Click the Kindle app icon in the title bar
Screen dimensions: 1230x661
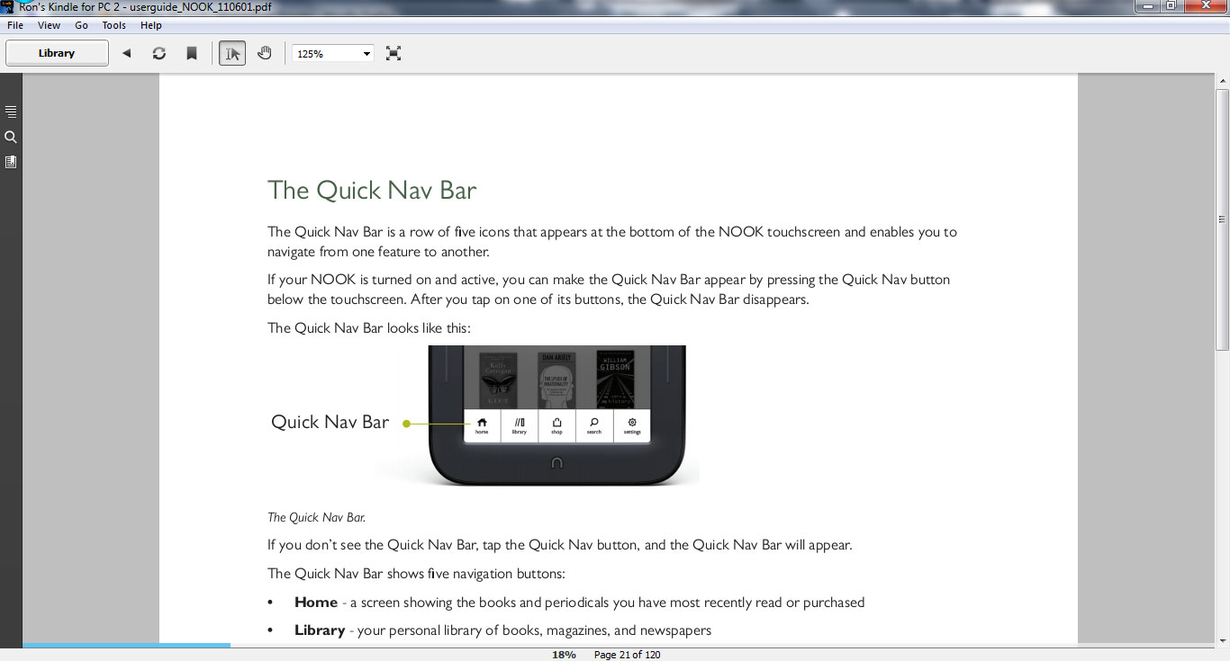9,6
